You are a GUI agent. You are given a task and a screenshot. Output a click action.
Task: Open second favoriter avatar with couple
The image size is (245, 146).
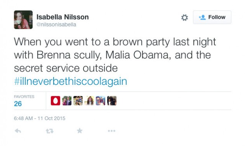67,101
